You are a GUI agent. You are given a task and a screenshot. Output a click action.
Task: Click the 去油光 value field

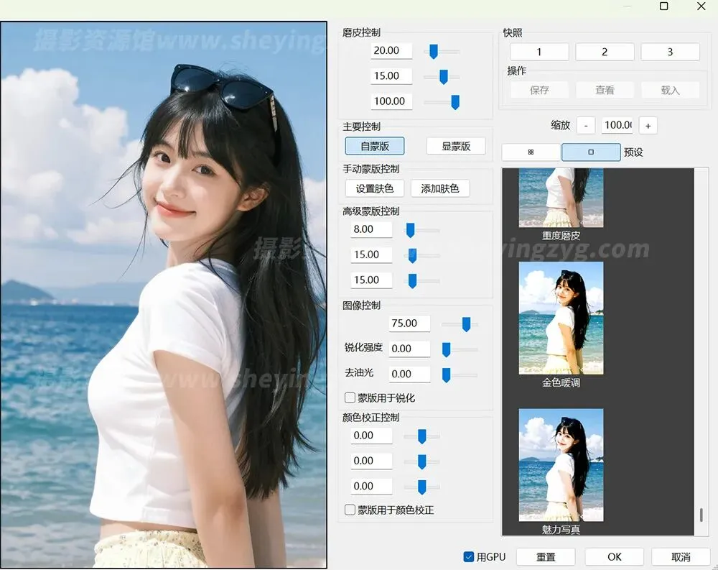coord(409,374)
